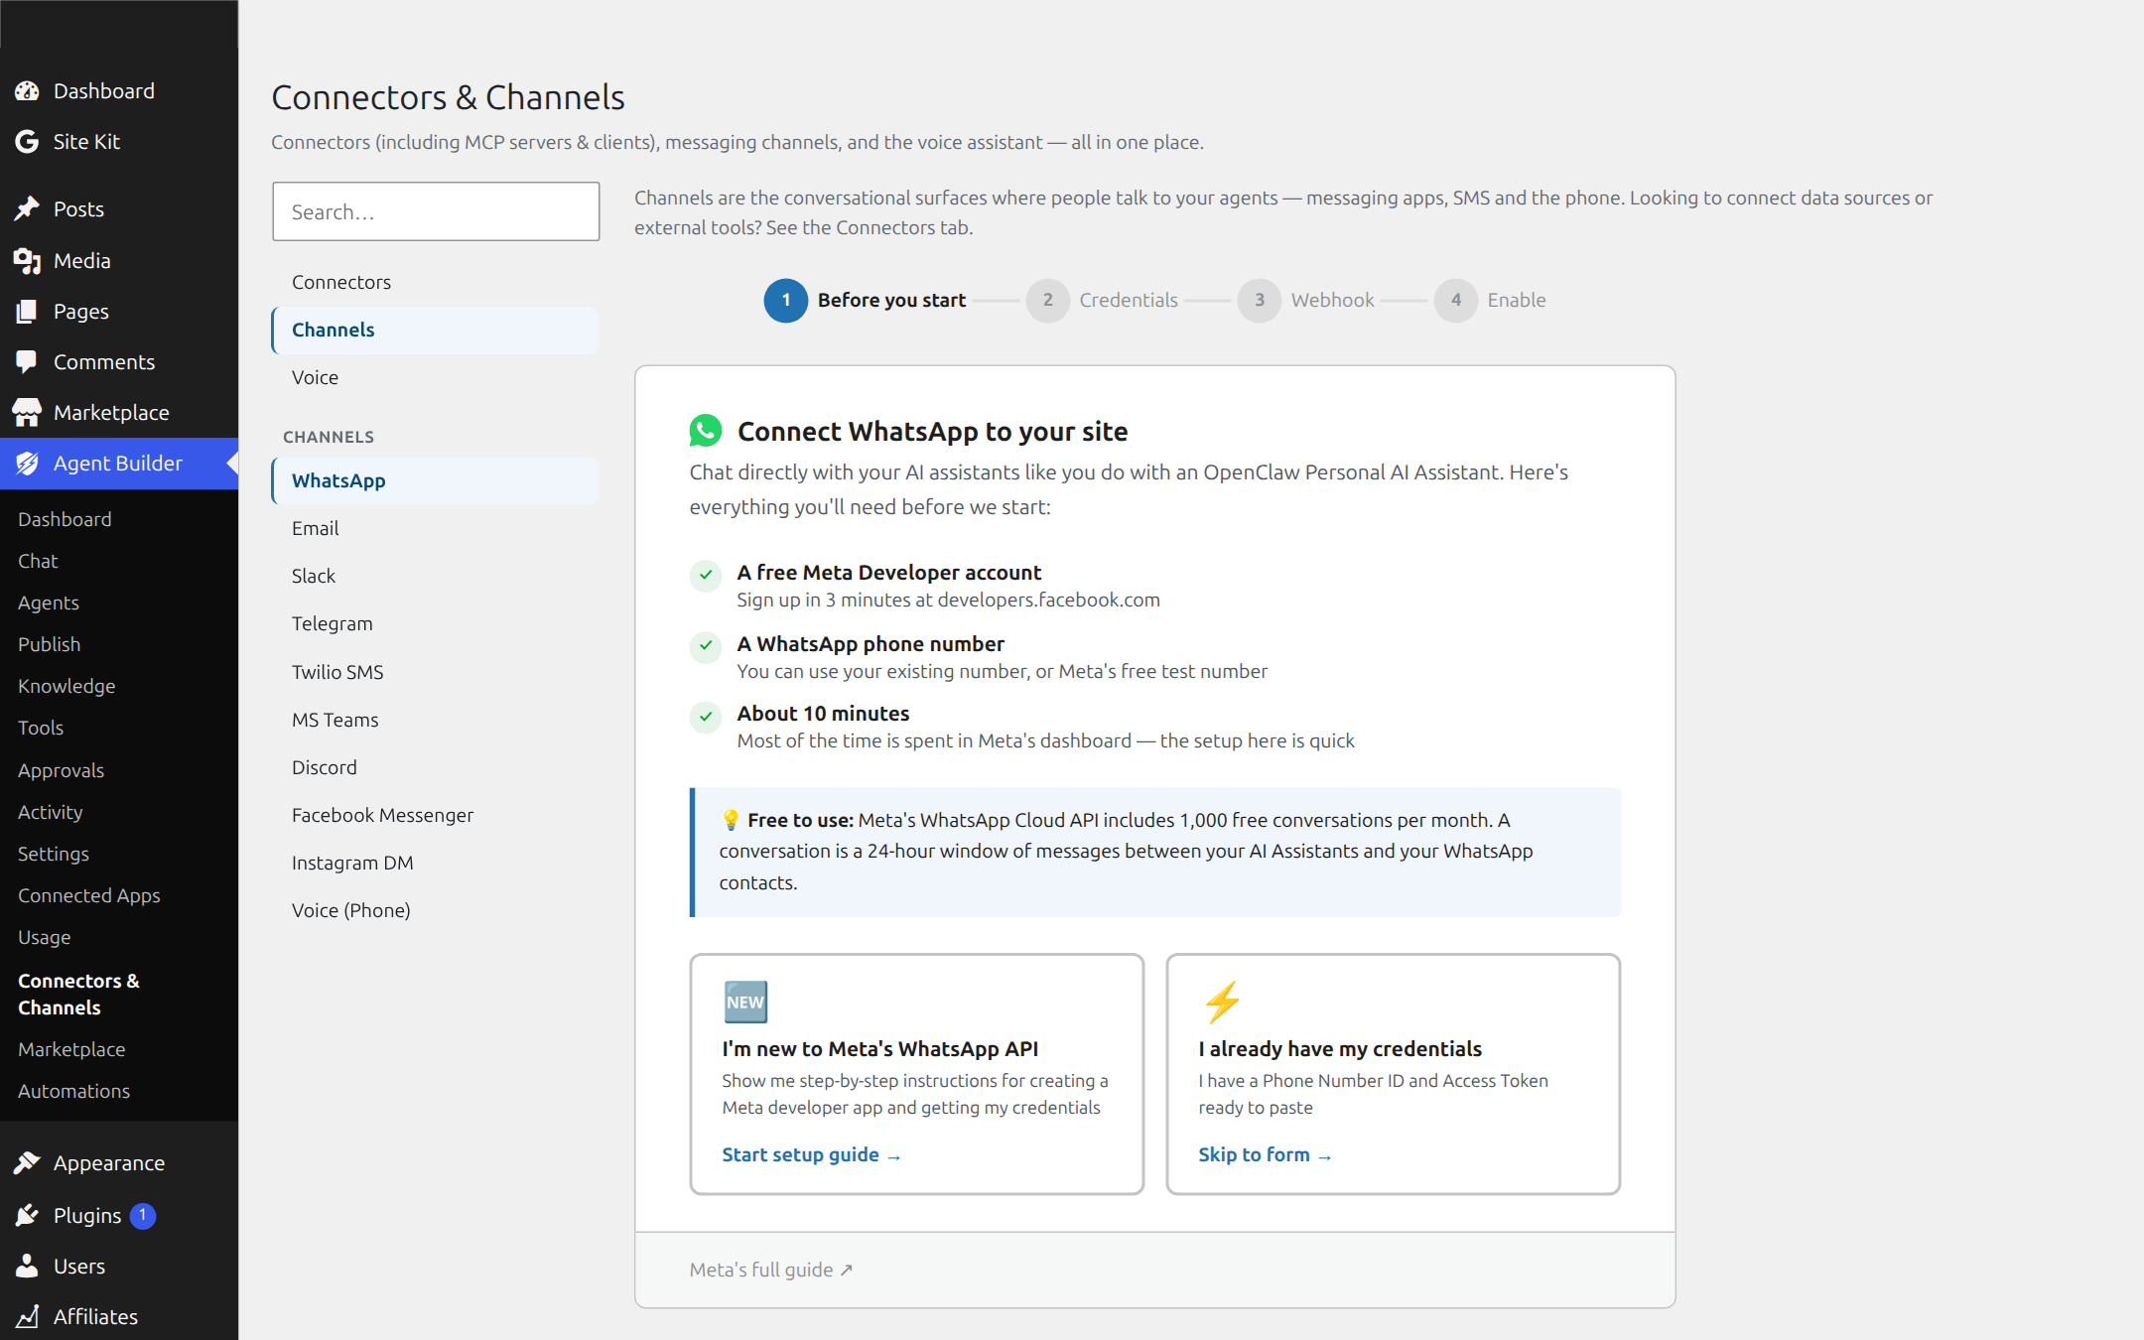Click the CHANNELS section heading
Image resolution: width=2144 pixels, height=1340 pixels.
329,438
